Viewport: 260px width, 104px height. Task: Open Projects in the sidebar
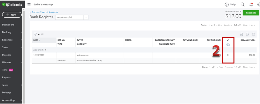click(6, 55)
